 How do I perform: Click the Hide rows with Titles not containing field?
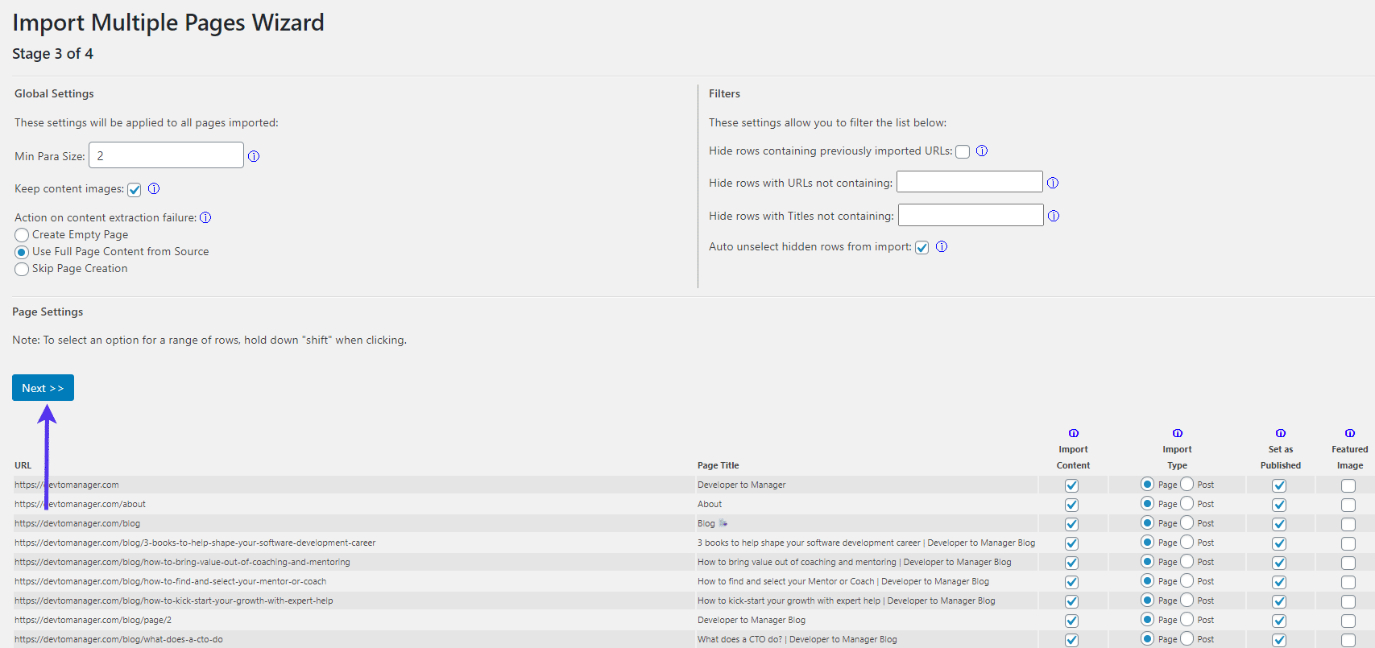pos(971,215)
